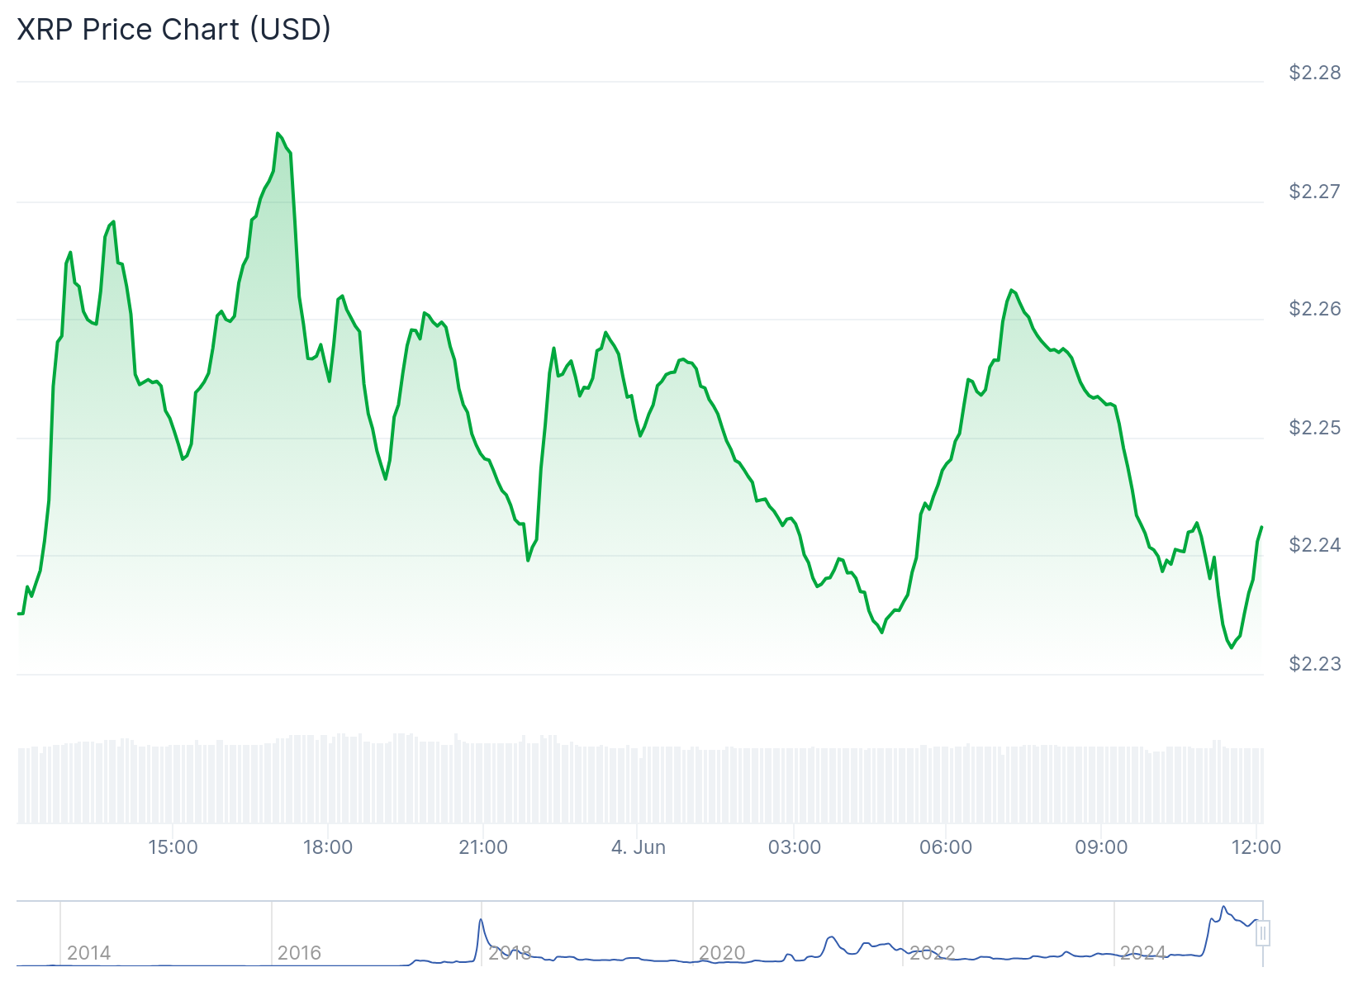Image resolution: width=1358 pixels, height=991 pixels.
Task: Click the 21:00 time axis label
Action: pos(483,847)
